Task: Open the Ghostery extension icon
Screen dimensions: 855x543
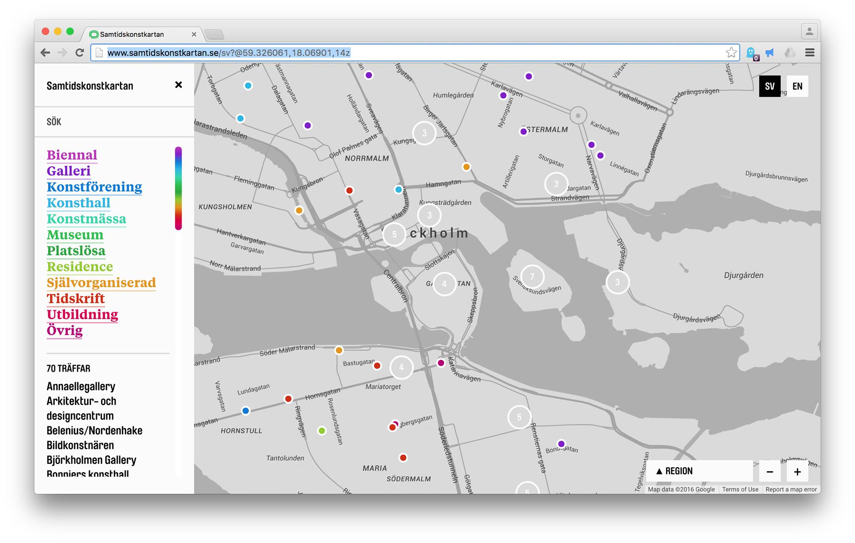Action: pyautogui.click(x=751, y=53)
